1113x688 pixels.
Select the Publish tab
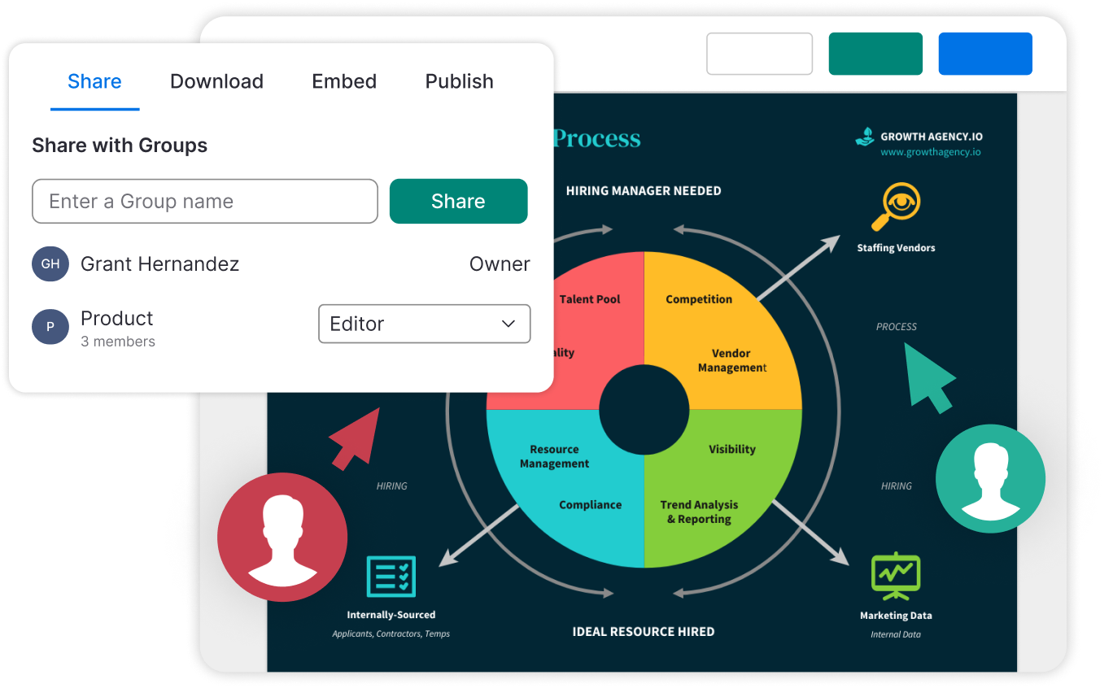459,81
